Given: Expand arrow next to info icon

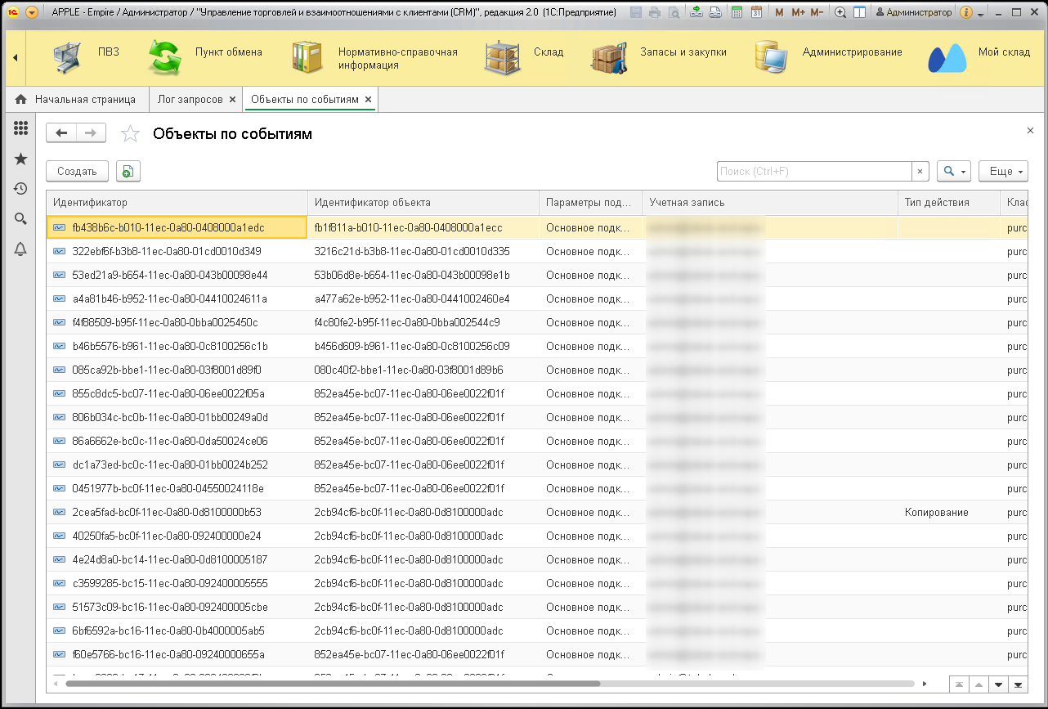Looking at the screenshot, I should tap(981, 13).
